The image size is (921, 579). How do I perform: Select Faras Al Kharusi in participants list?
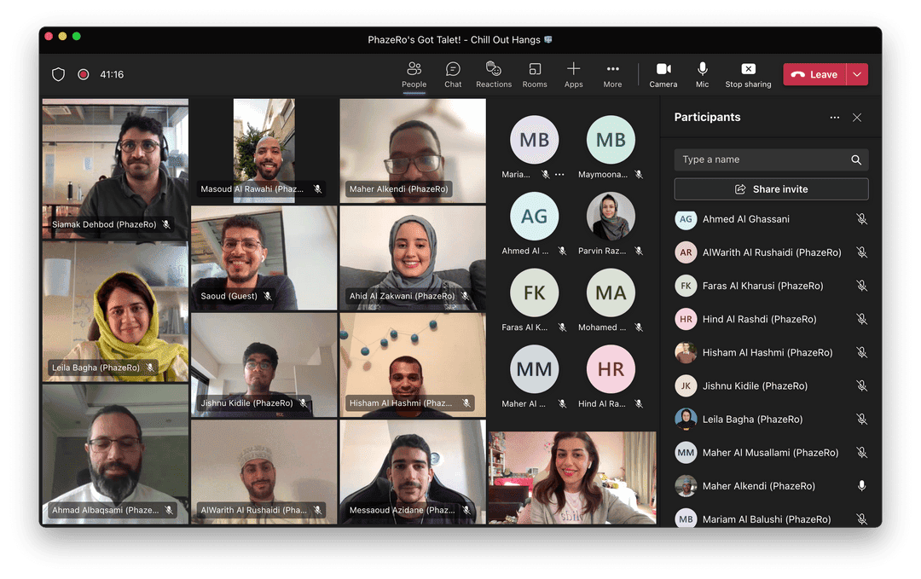771,286
